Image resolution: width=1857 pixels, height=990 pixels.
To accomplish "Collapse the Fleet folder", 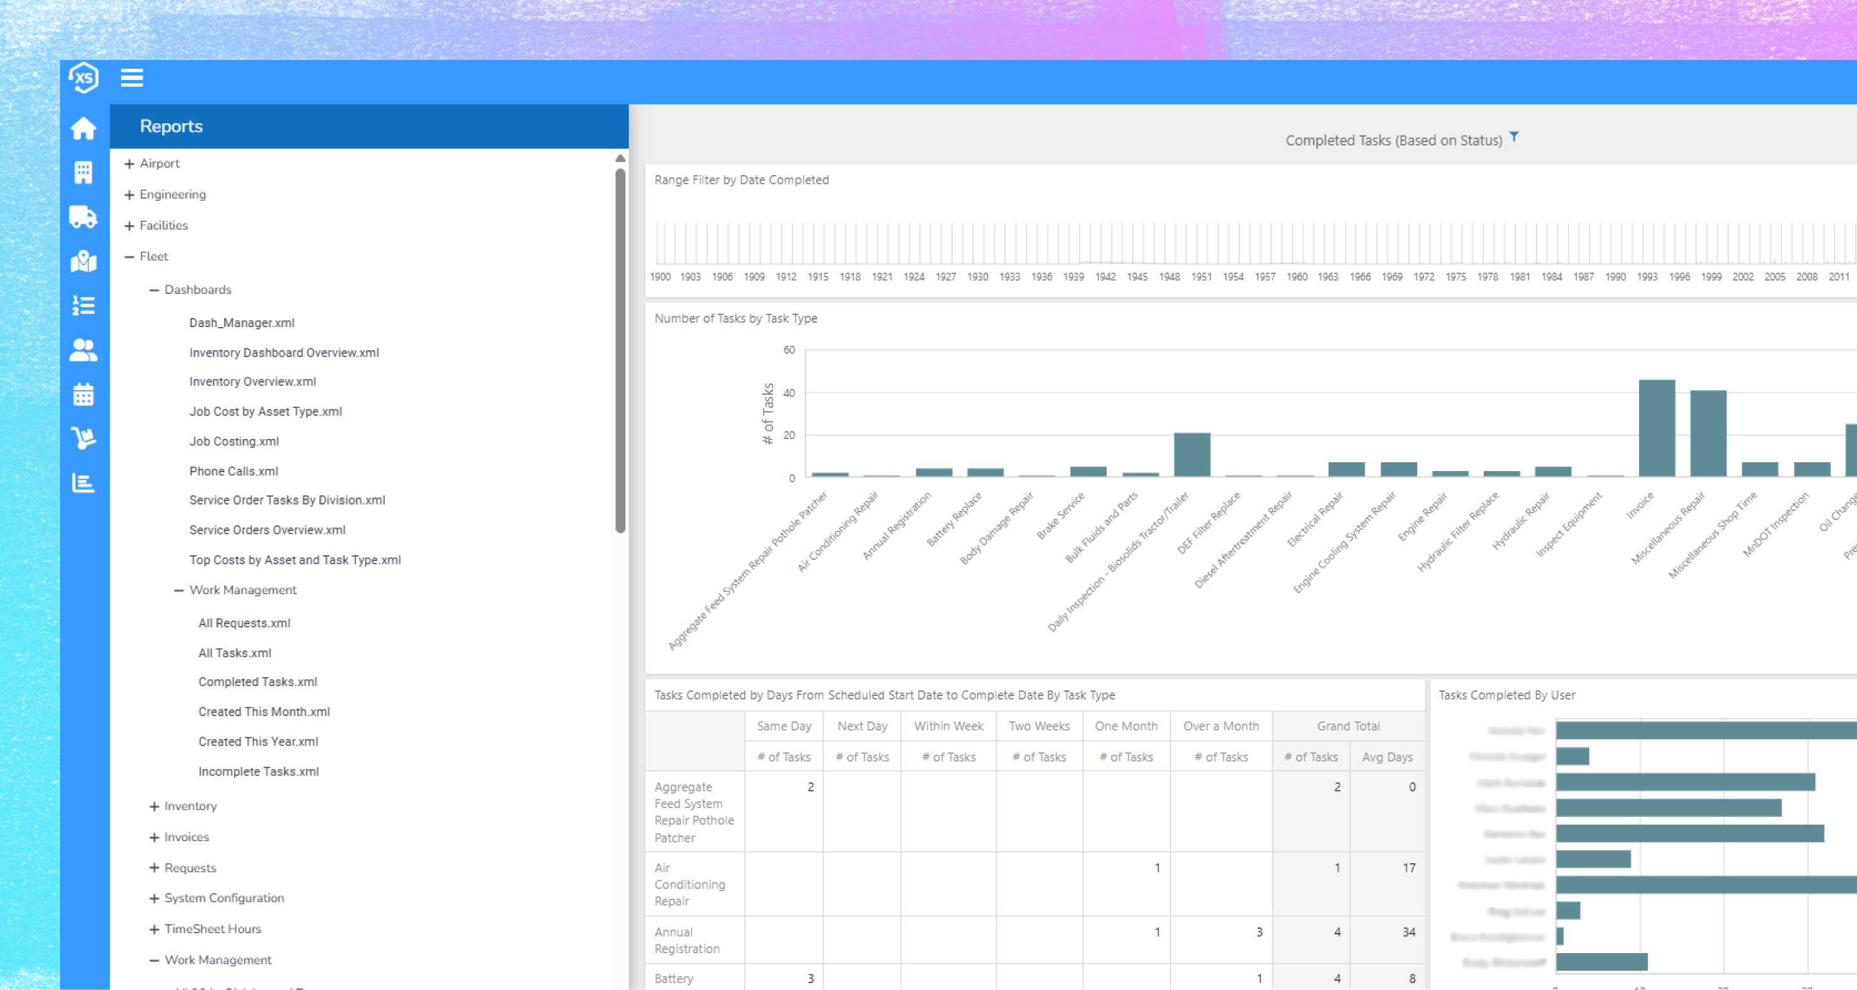I will (129, 256).
